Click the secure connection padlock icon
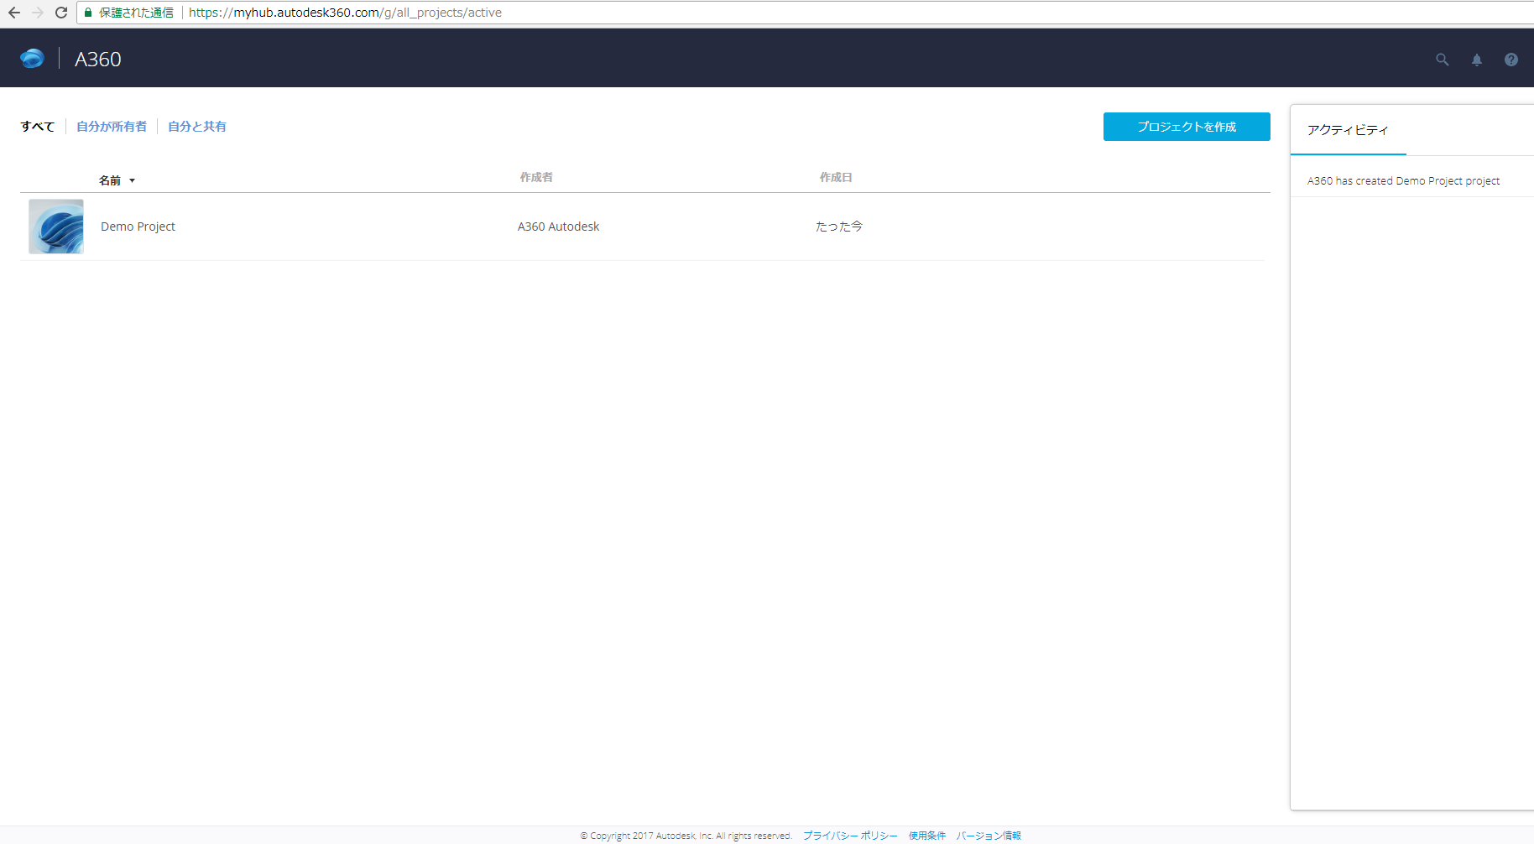Viewport: 1534px width, 844px height. 87,13
